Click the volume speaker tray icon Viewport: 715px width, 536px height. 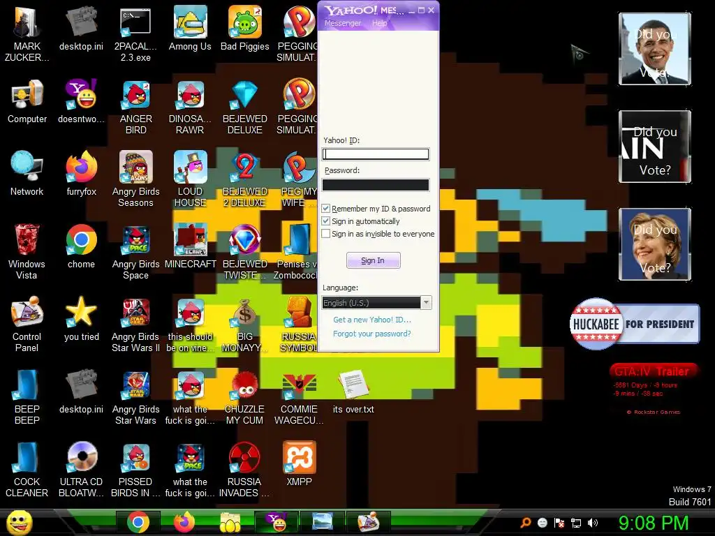592,523
